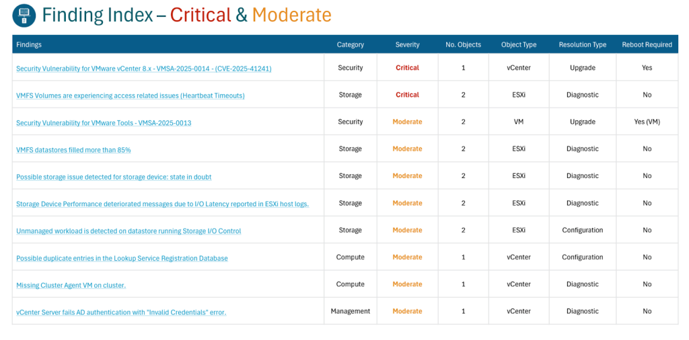
Task: Click the Resolution Type column header
Action: (x=582, y=45)
